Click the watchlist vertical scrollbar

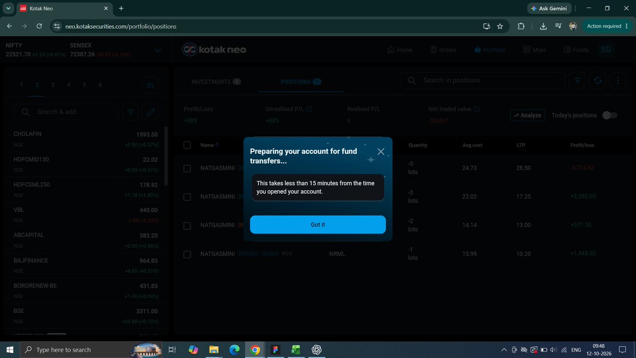tap(167, 155)
